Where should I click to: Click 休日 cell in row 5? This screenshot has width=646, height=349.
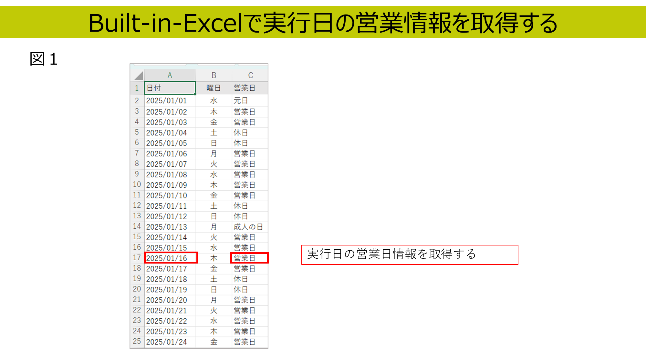click(x=250, y=133)
